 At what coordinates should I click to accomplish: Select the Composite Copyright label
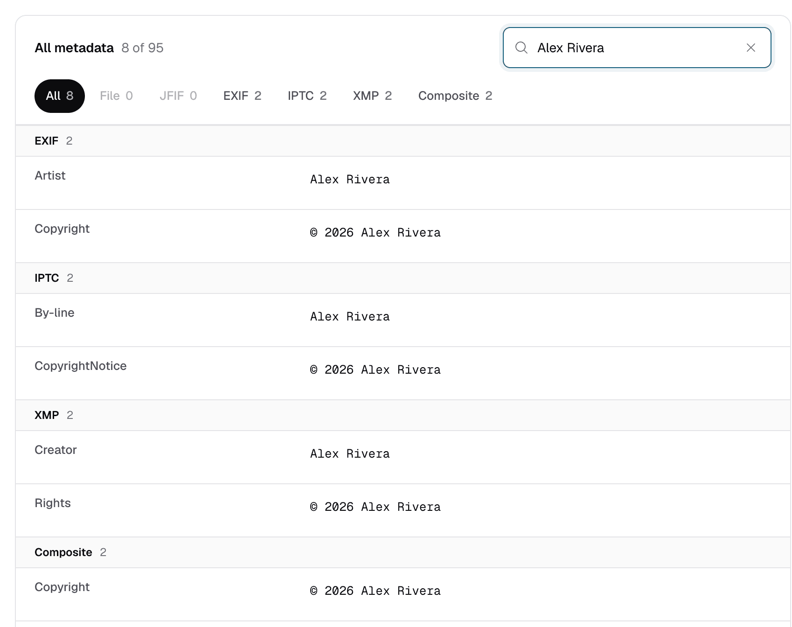tap(62, 587)
